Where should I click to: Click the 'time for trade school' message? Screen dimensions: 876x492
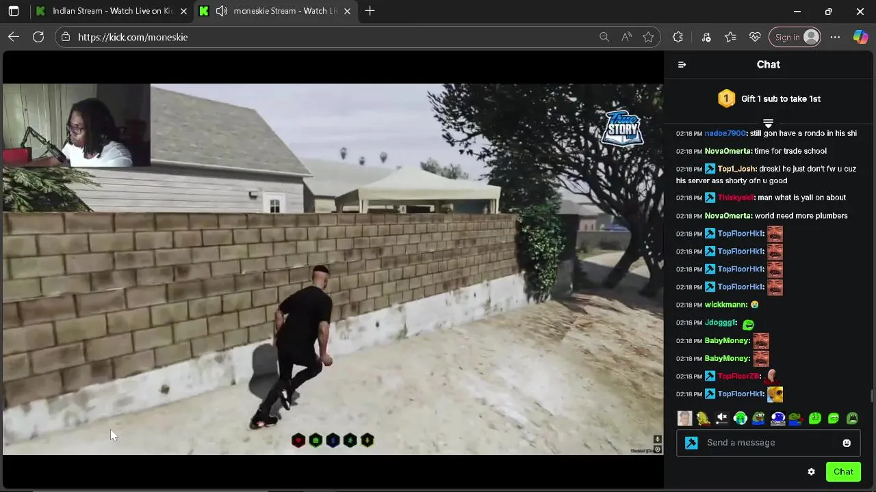[790, 151]
